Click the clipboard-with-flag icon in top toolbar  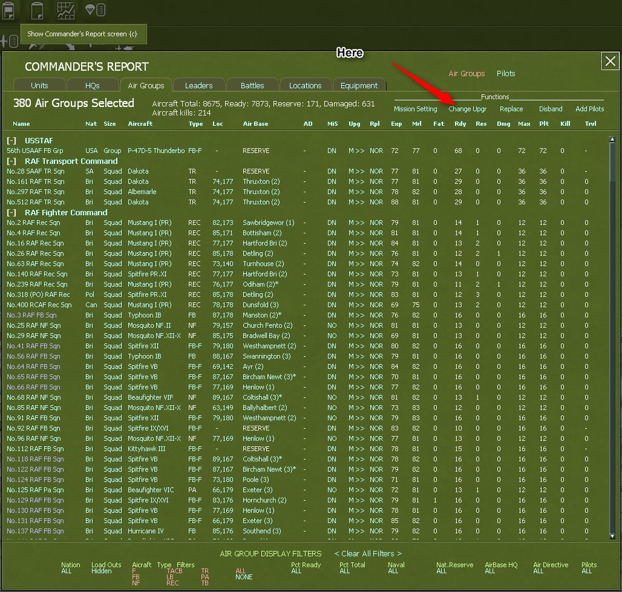8,10
